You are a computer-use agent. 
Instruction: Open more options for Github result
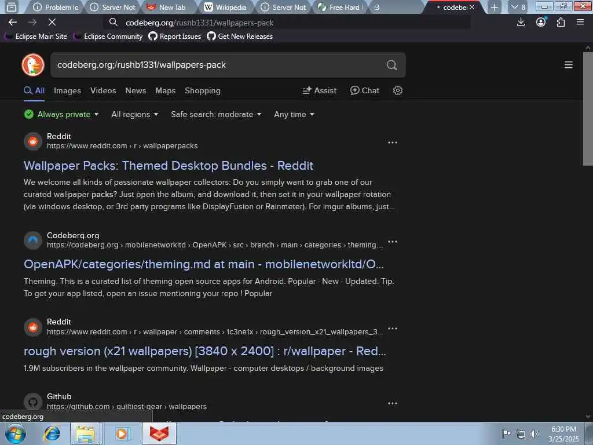click(393, 403)
